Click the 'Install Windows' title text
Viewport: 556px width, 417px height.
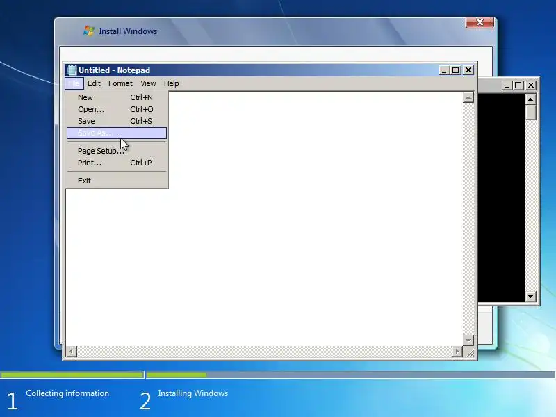pyautogui.click(x=128, y=31)
